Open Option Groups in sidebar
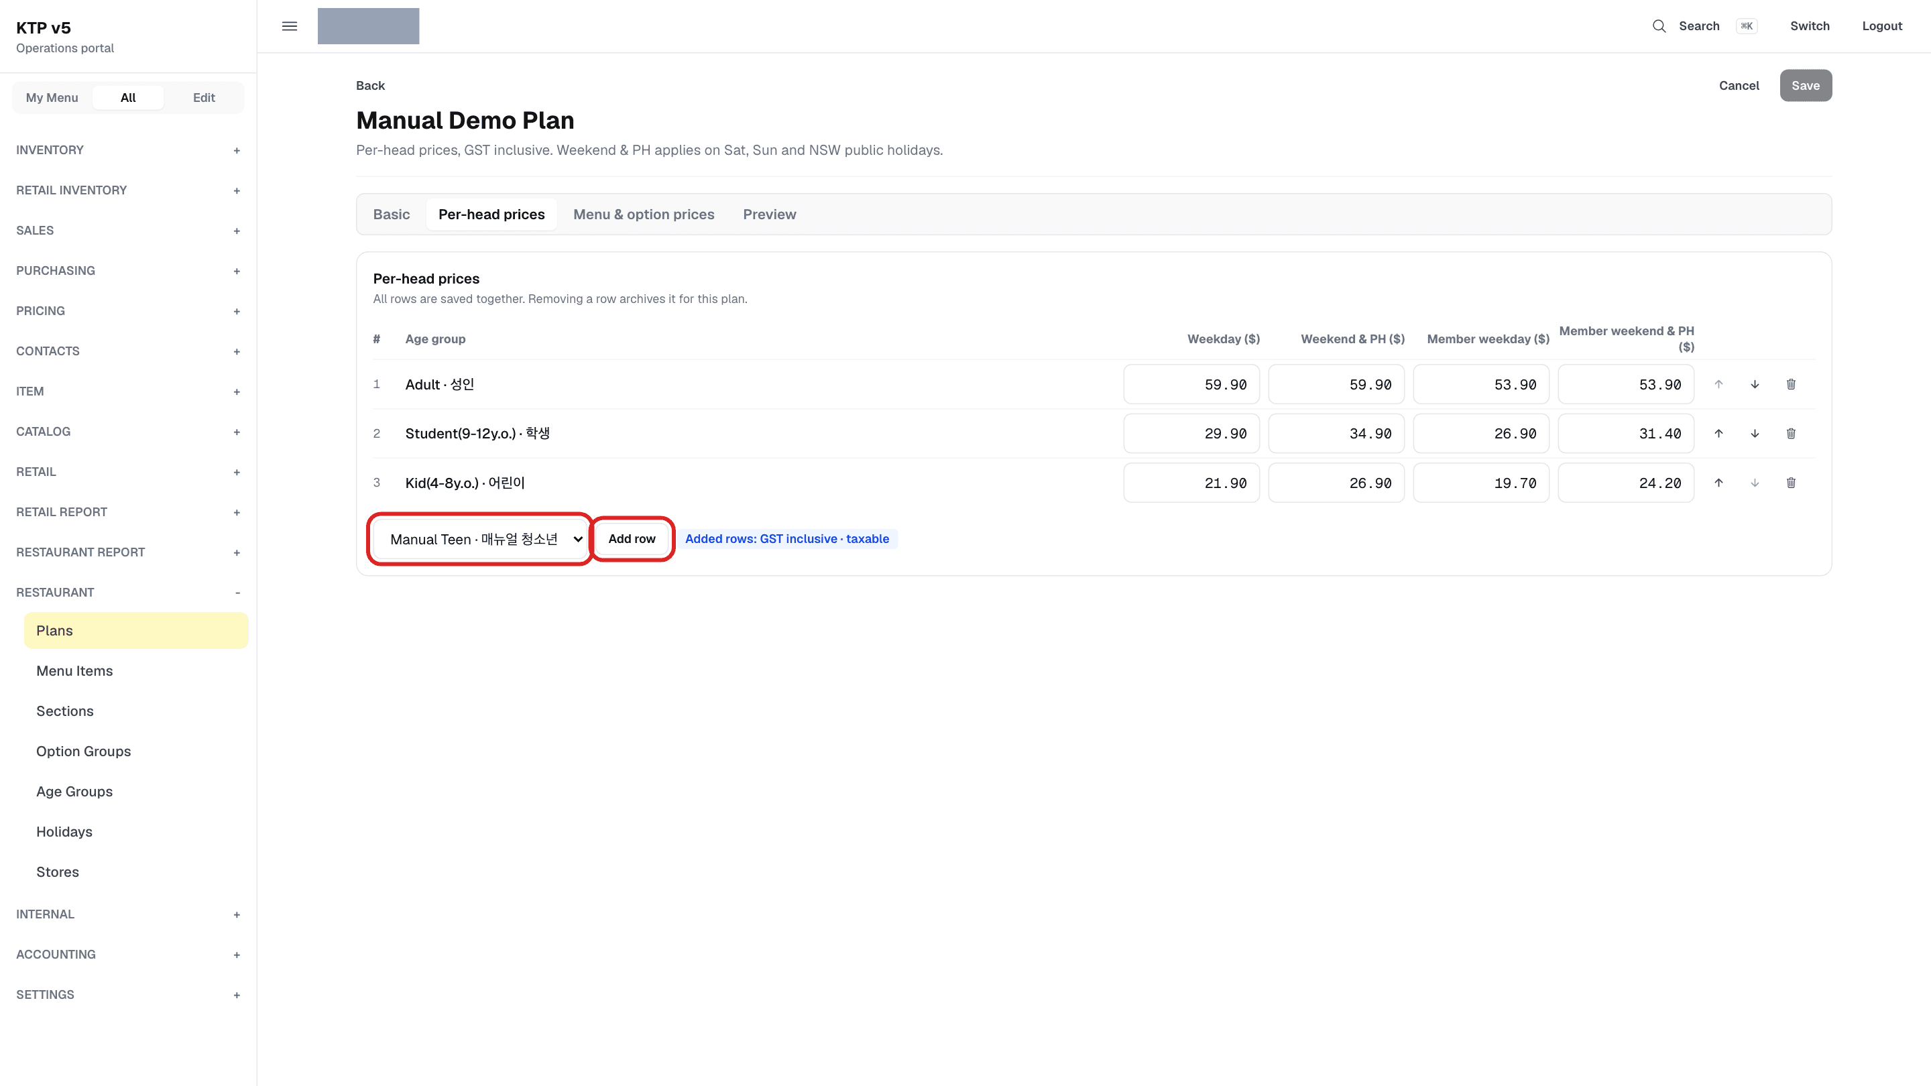This screenshot has height=1086, width=1931. (x=135, y=751)
